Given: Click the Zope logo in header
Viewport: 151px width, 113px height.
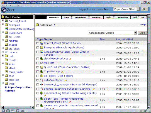Looking at the screenshot, I should pyautogui.click(x=8, y=10).
